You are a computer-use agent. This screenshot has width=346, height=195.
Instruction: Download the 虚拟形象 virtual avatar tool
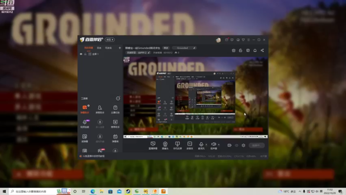[100, 138]
